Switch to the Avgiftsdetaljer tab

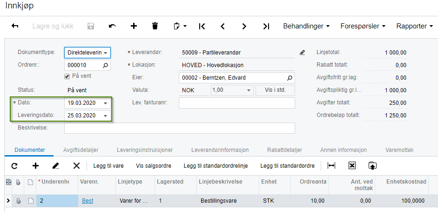(81, 150)
